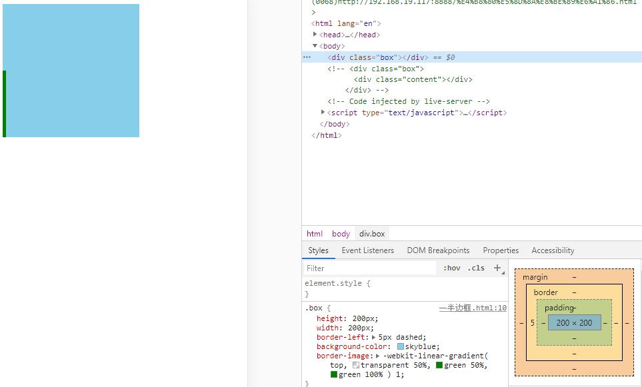Collapse the body element node
Image resolution: width=642 pixels, height=387 pixels.
click(x=315, y=46)
